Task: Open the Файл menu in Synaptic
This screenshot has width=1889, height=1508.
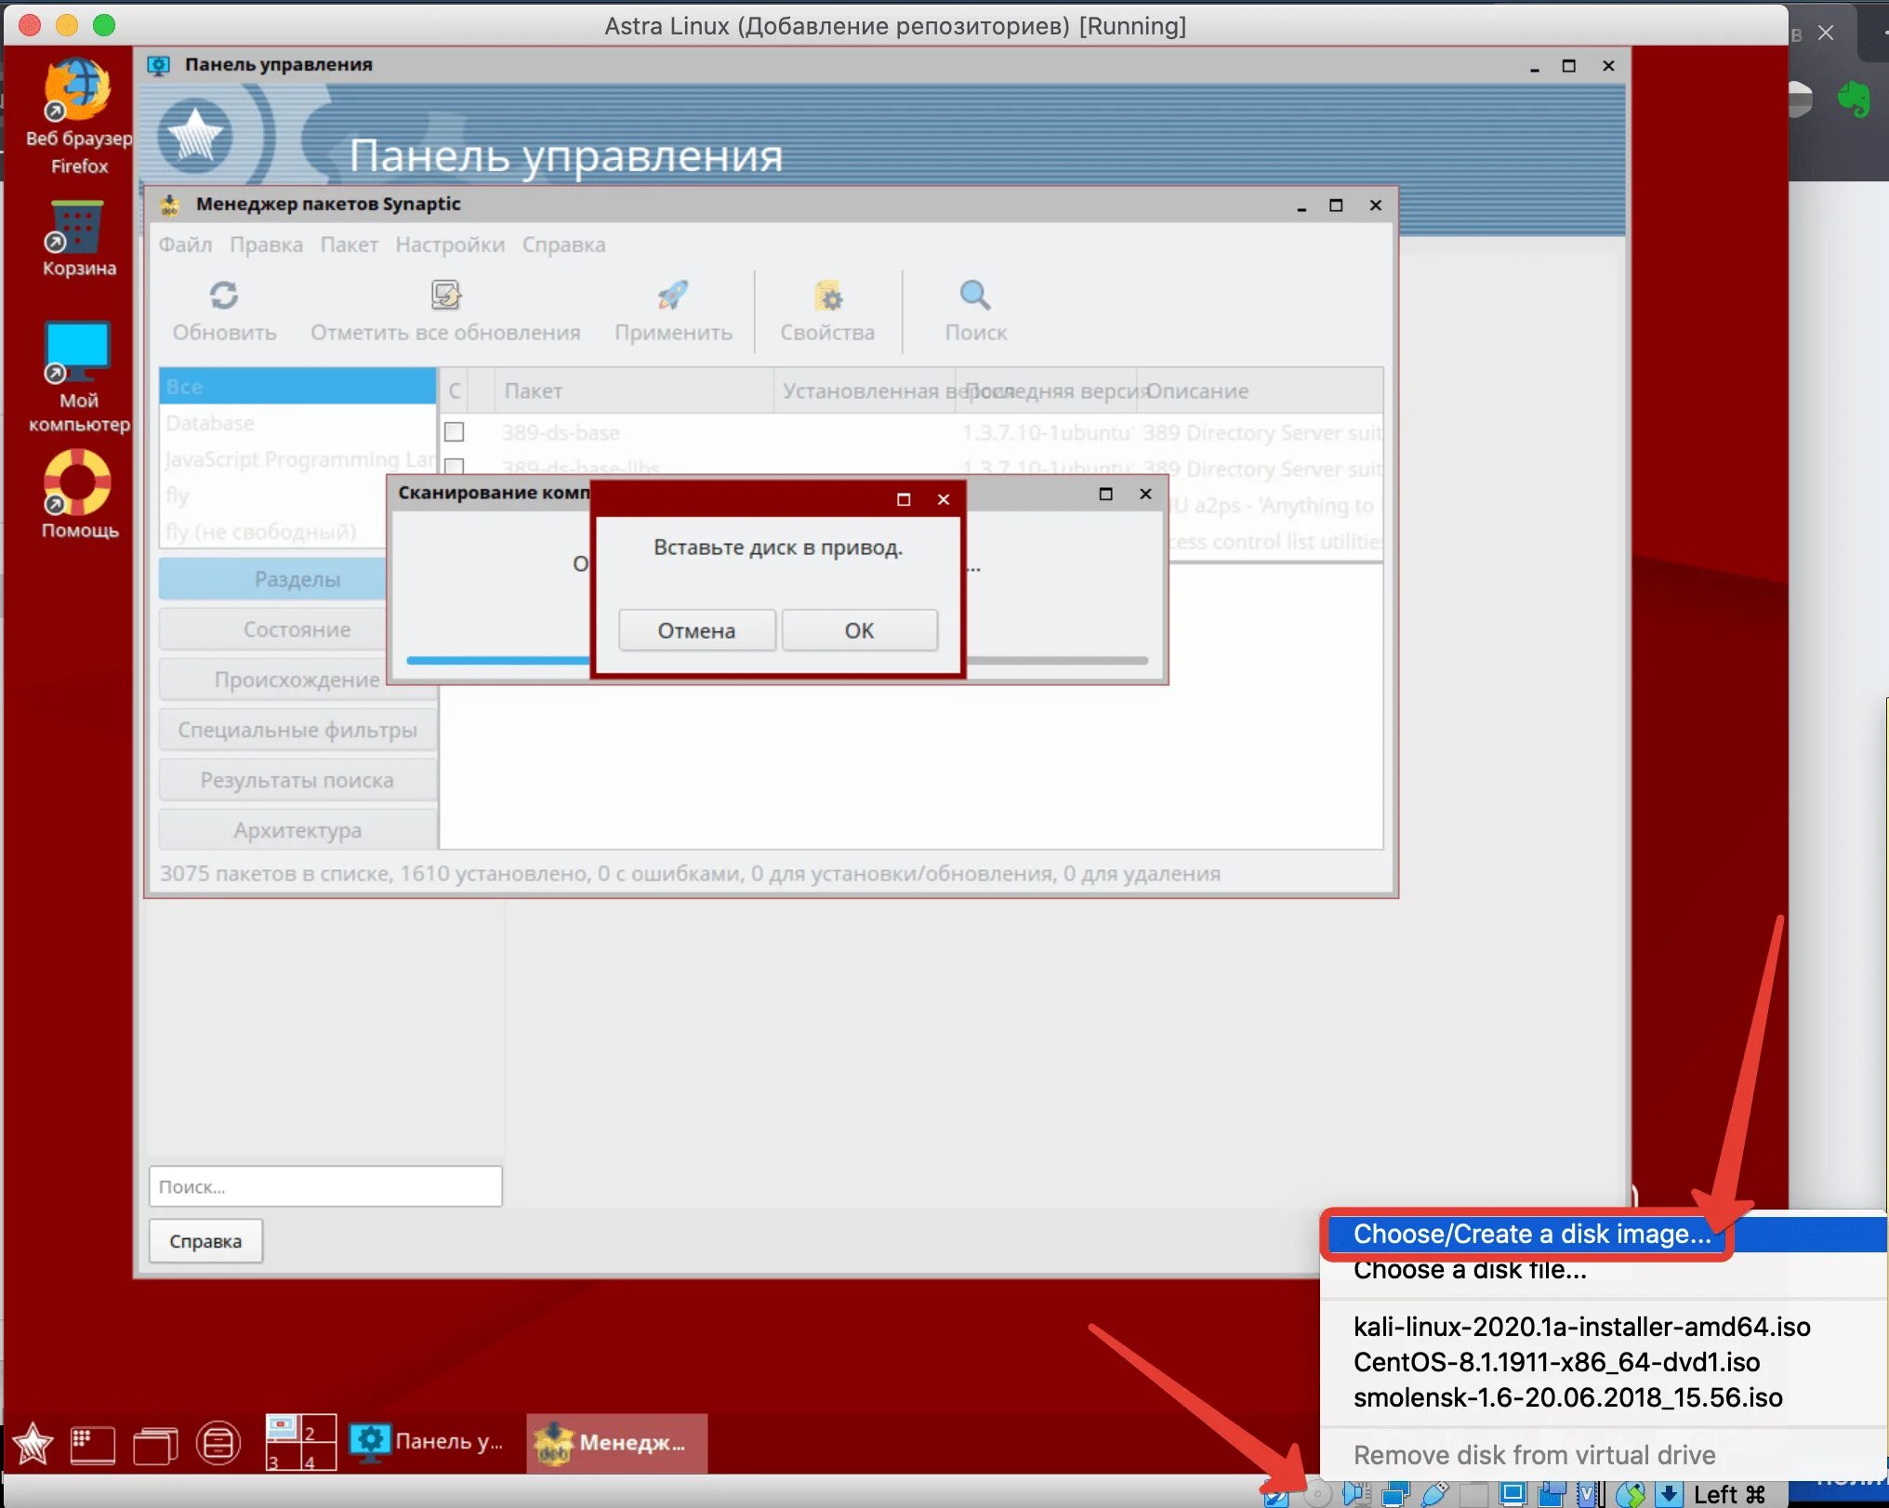Action: (x=185, y=245)
